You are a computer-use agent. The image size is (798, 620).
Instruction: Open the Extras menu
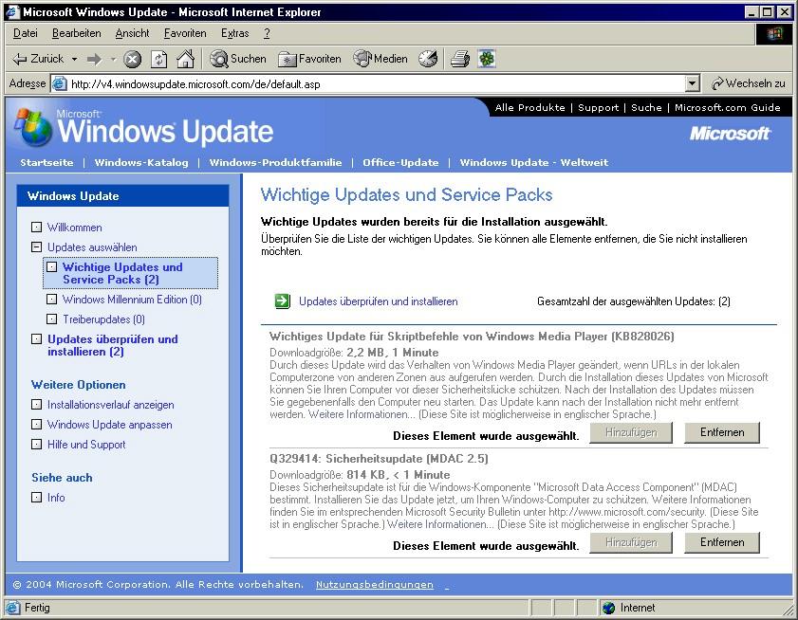pos(234,33)
